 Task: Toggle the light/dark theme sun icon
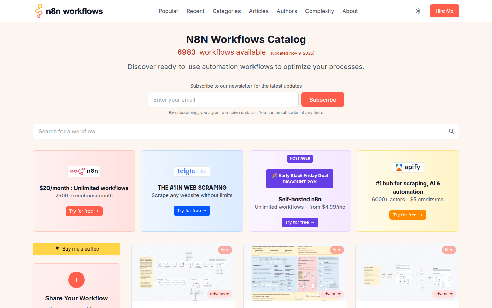click(418, 11)
